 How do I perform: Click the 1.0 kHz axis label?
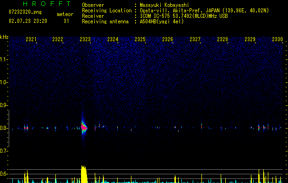4,82
